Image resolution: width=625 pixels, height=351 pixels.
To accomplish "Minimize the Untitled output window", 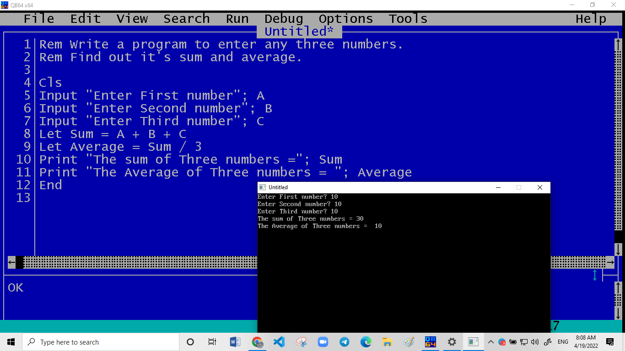I will click(x=498, y=187).
